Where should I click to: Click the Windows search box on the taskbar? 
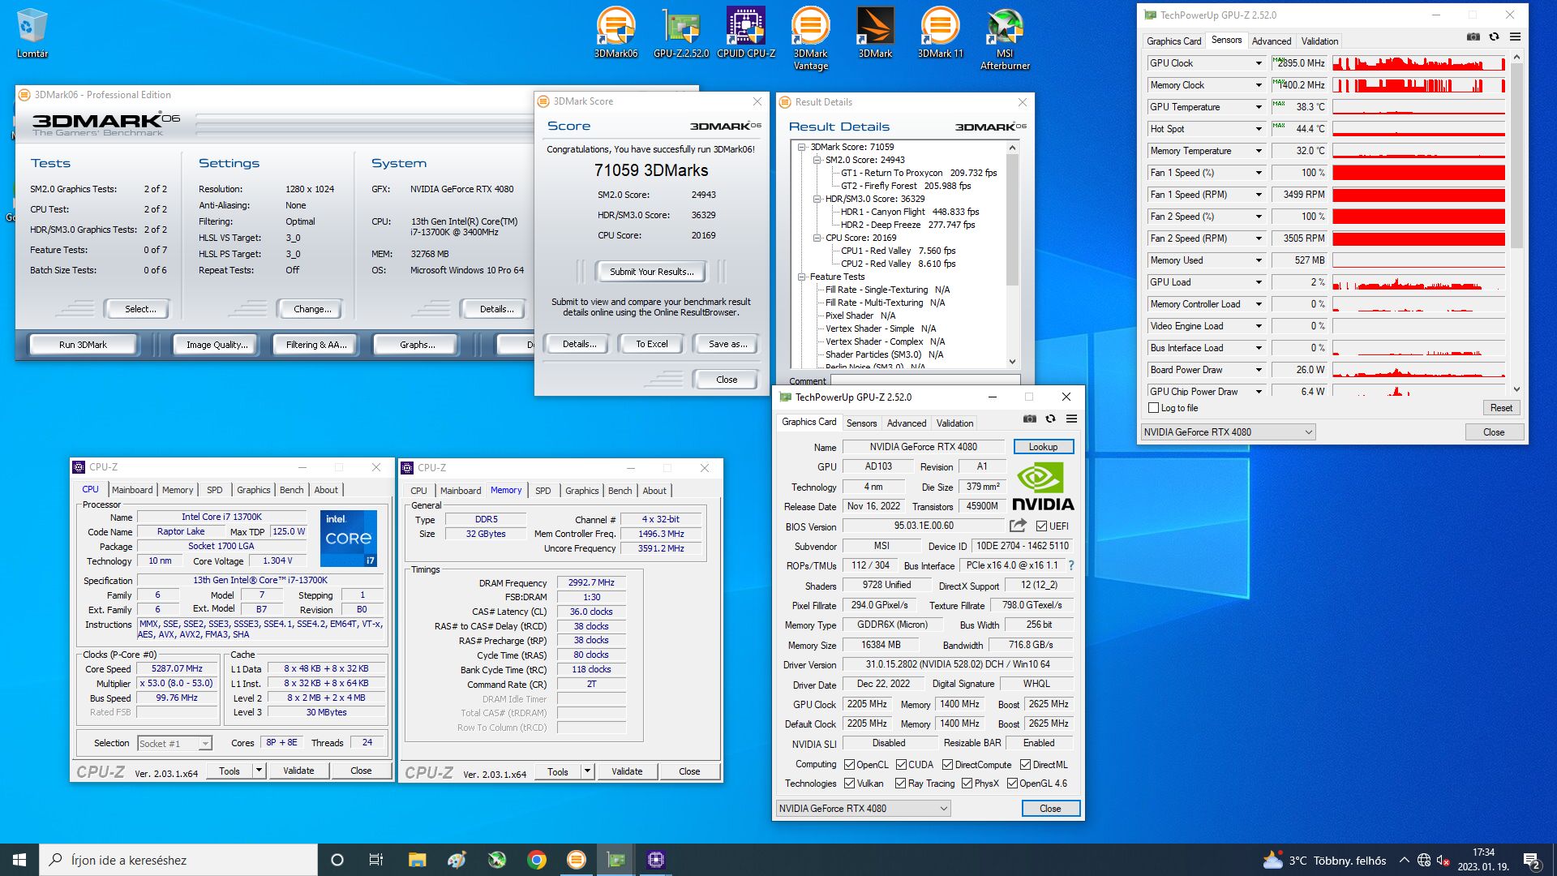click(x=178, y=860)
